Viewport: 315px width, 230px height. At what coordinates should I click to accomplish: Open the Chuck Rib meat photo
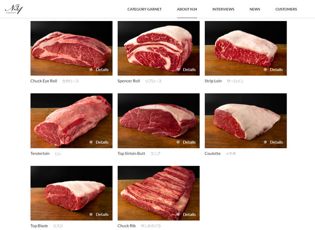pyautogui.click(x=159, y=193)
